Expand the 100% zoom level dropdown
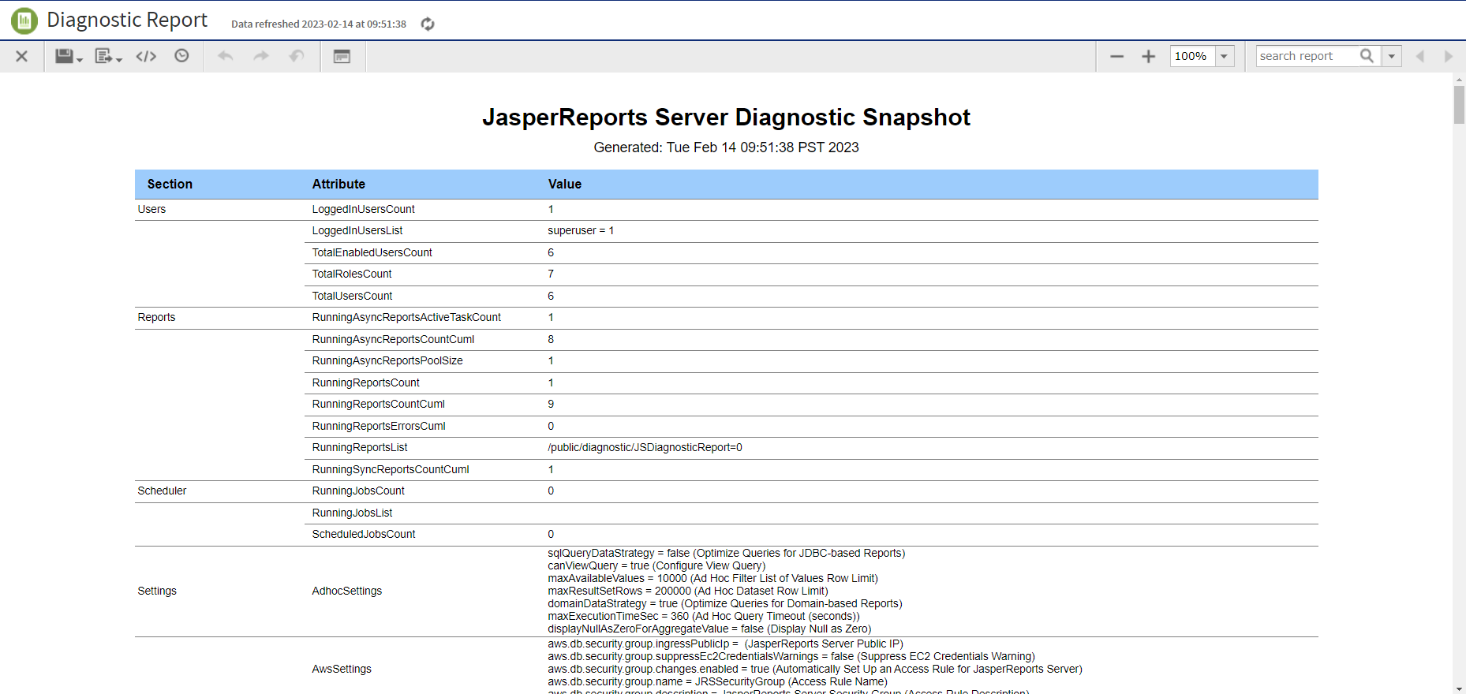Screen dimensions: 1466x694 (1225, 56)
